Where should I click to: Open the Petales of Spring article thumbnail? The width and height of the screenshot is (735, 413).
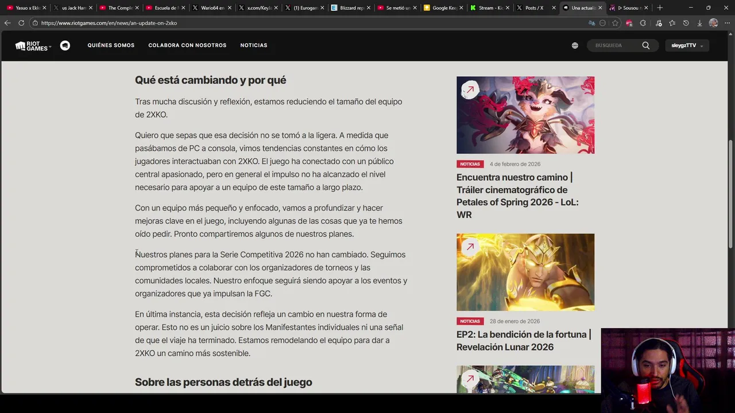tap(525, 115)
